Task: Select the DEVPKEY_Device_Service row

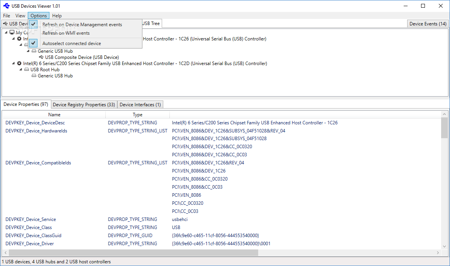Action: tap(31, 219)
